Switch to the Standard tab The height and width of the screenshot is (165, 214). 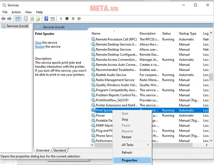60,151
